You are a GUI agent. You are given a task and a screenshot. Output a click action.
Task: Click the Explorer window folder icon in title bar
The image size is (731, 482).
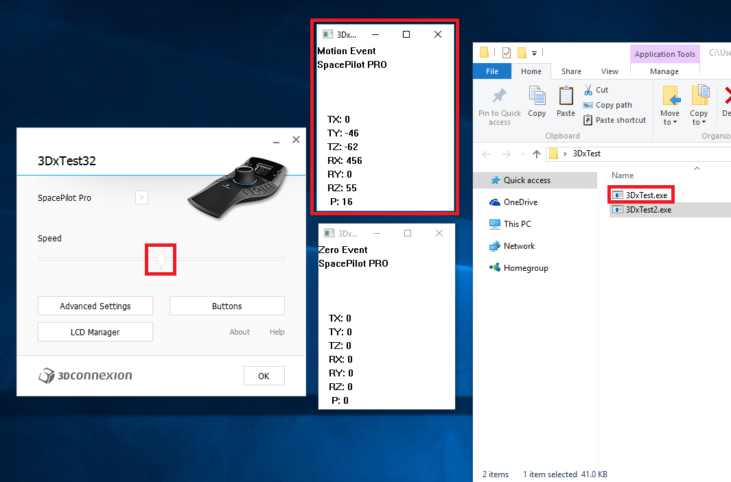(x=485, y=52)
